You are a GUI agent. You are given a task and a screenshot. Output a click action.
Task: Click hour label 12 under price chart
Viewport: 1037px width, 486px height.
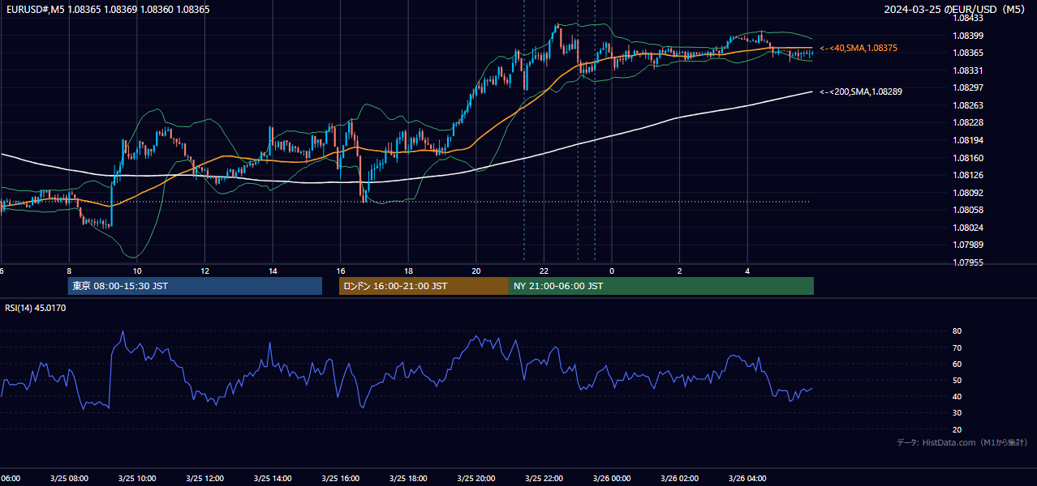(205, 271)
